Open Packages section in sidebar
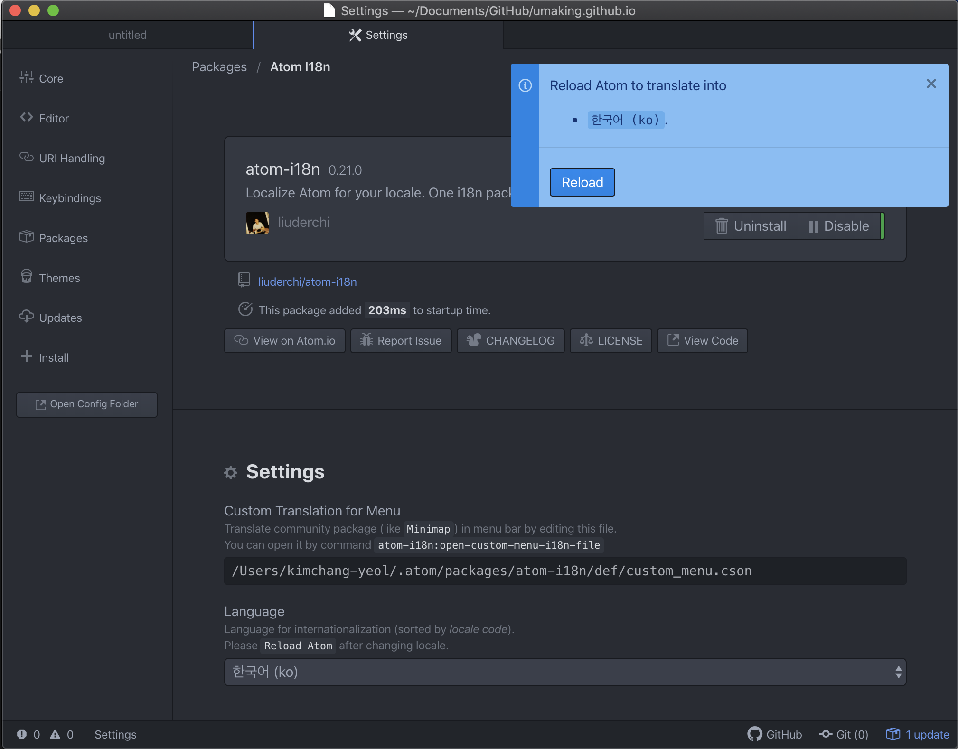 [x=63, y=238]
